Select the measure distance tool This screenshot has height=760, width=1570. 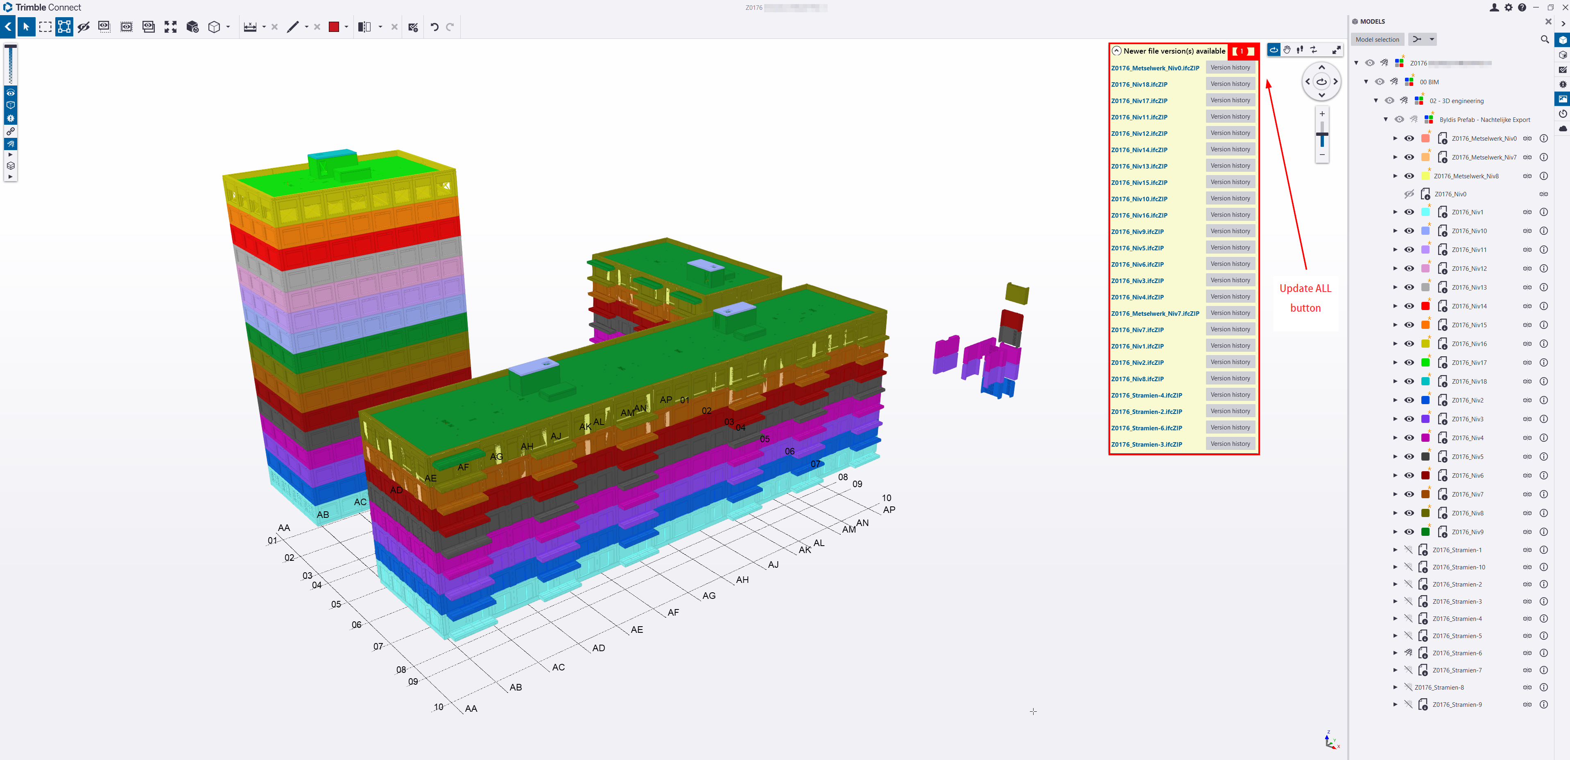pos(250,27)
